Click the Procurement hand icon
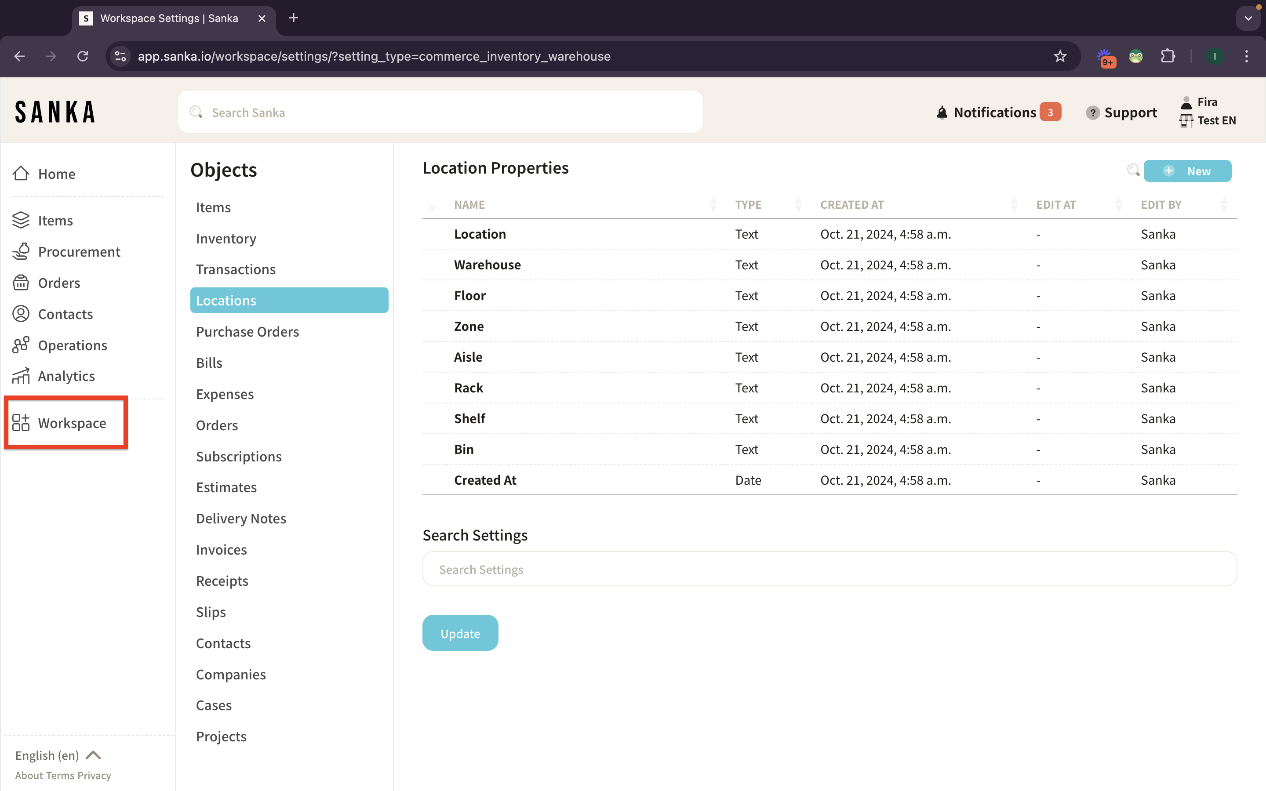 pos(21,252)
